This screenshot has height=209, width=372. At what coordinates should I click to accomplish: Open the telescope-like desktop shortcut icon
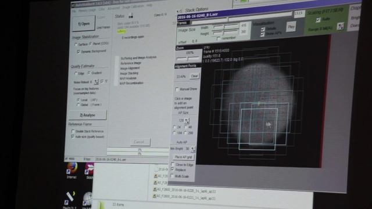point(70,199)
